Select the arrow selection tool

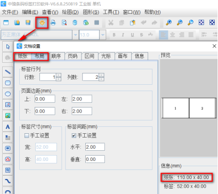[x=7, y=46]
